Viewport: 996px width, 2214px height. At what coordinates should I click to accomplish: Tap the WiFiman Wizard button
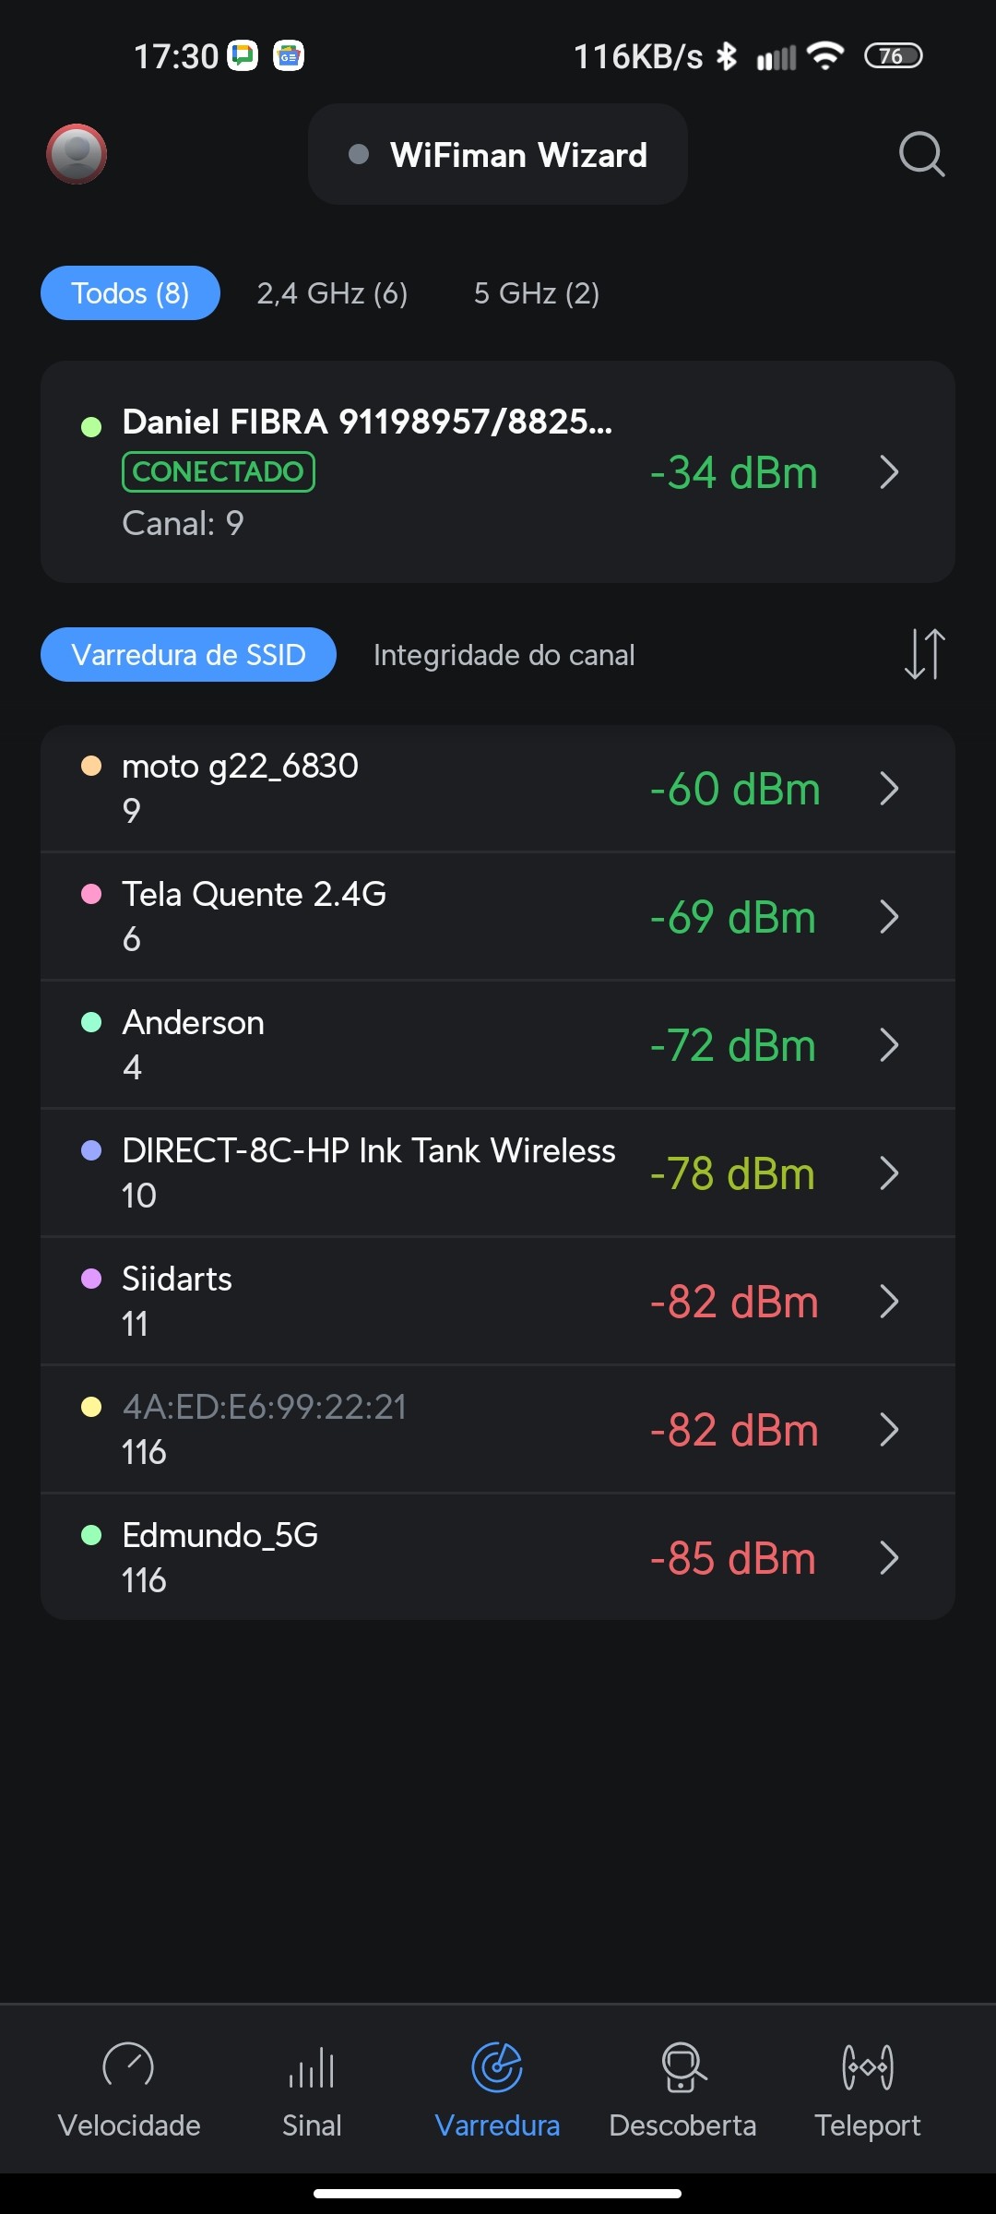tap(498, 154)
